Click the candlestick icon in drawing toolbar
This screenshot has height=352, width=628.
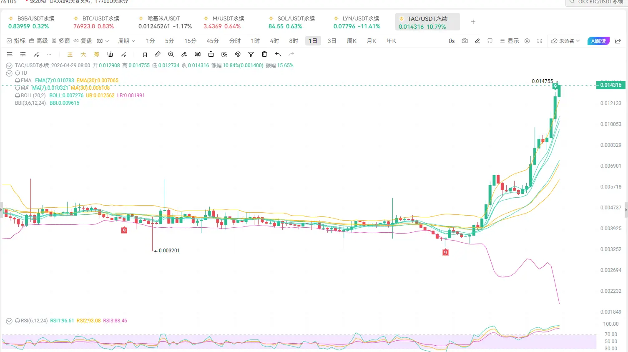(198, 54)
